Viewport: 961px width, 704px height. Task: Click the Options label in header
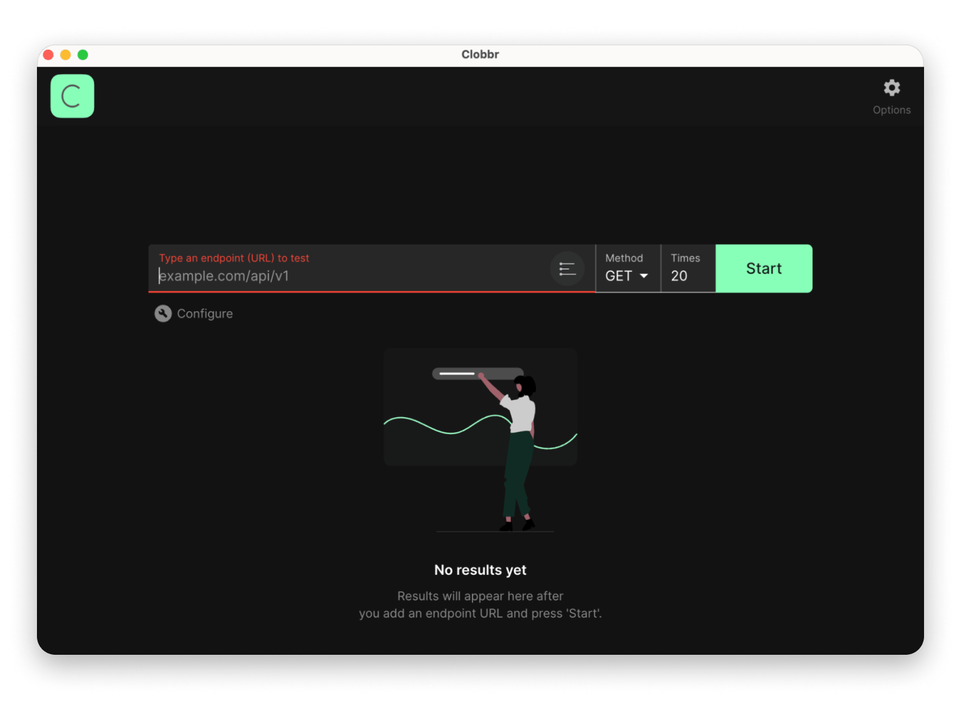pyautogui.click(x=891, y=110)
